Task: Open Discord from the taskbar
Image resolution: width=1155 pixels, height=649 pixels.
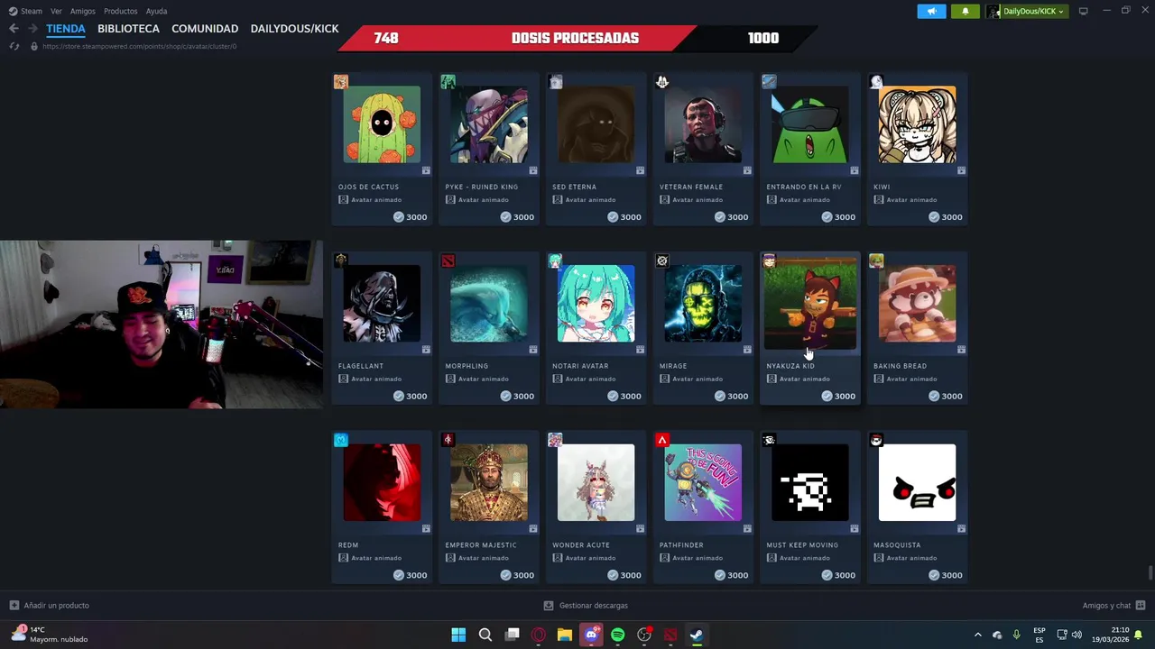Action: click(591, 635)
